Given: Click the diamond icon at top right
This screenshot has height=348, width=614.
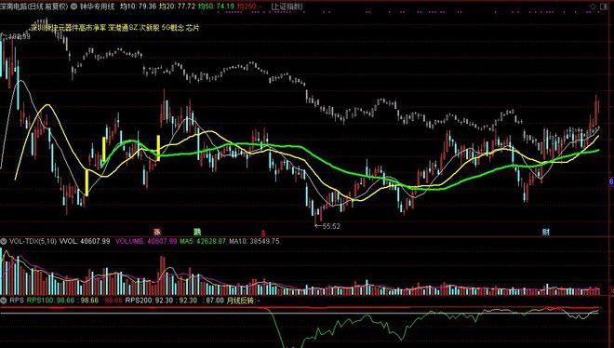Looking at the screenshot, I should (594, 7).
